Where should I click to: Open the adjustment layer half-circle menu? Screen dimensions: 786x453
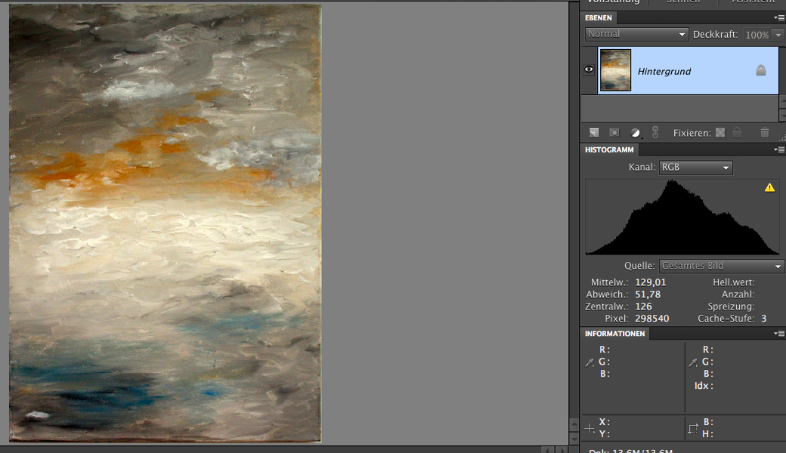pos(635,133)
